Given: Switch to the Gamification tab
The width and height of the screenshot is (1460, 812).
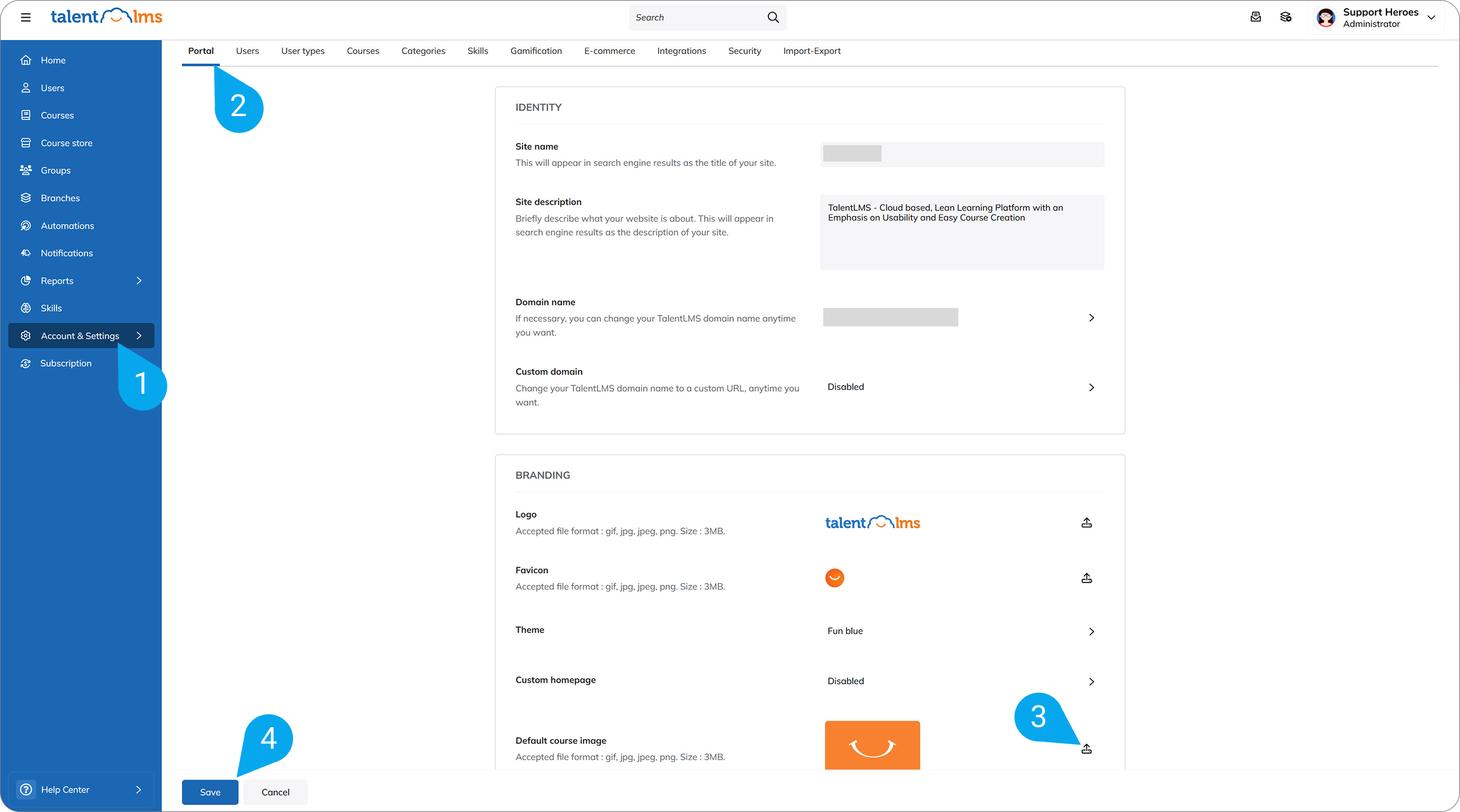Looking at the screenshot, I should [536, 51].
